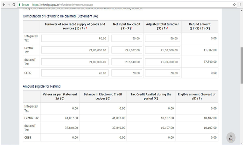The image size is (244, 146).
Task: Edit Central Tax zero rated turnover field
Action: tap(74, 50)
